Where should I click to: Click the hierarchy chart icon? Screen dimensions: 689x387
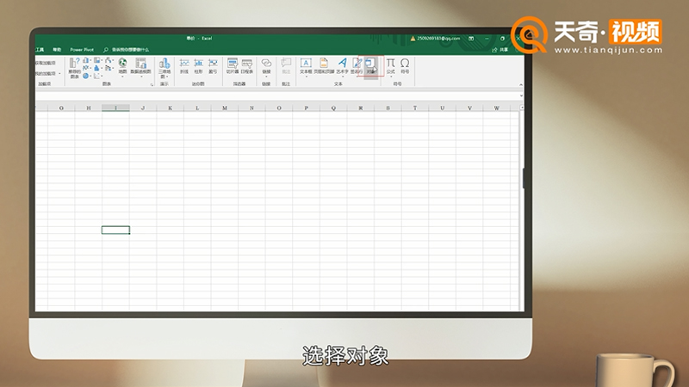point(96,60)
